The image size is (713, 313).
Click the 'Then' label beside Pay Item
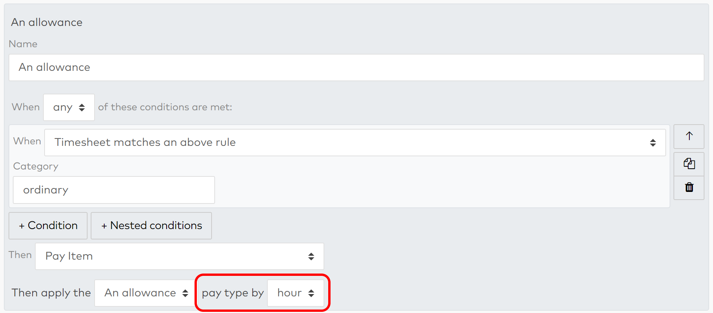(20, 255)
